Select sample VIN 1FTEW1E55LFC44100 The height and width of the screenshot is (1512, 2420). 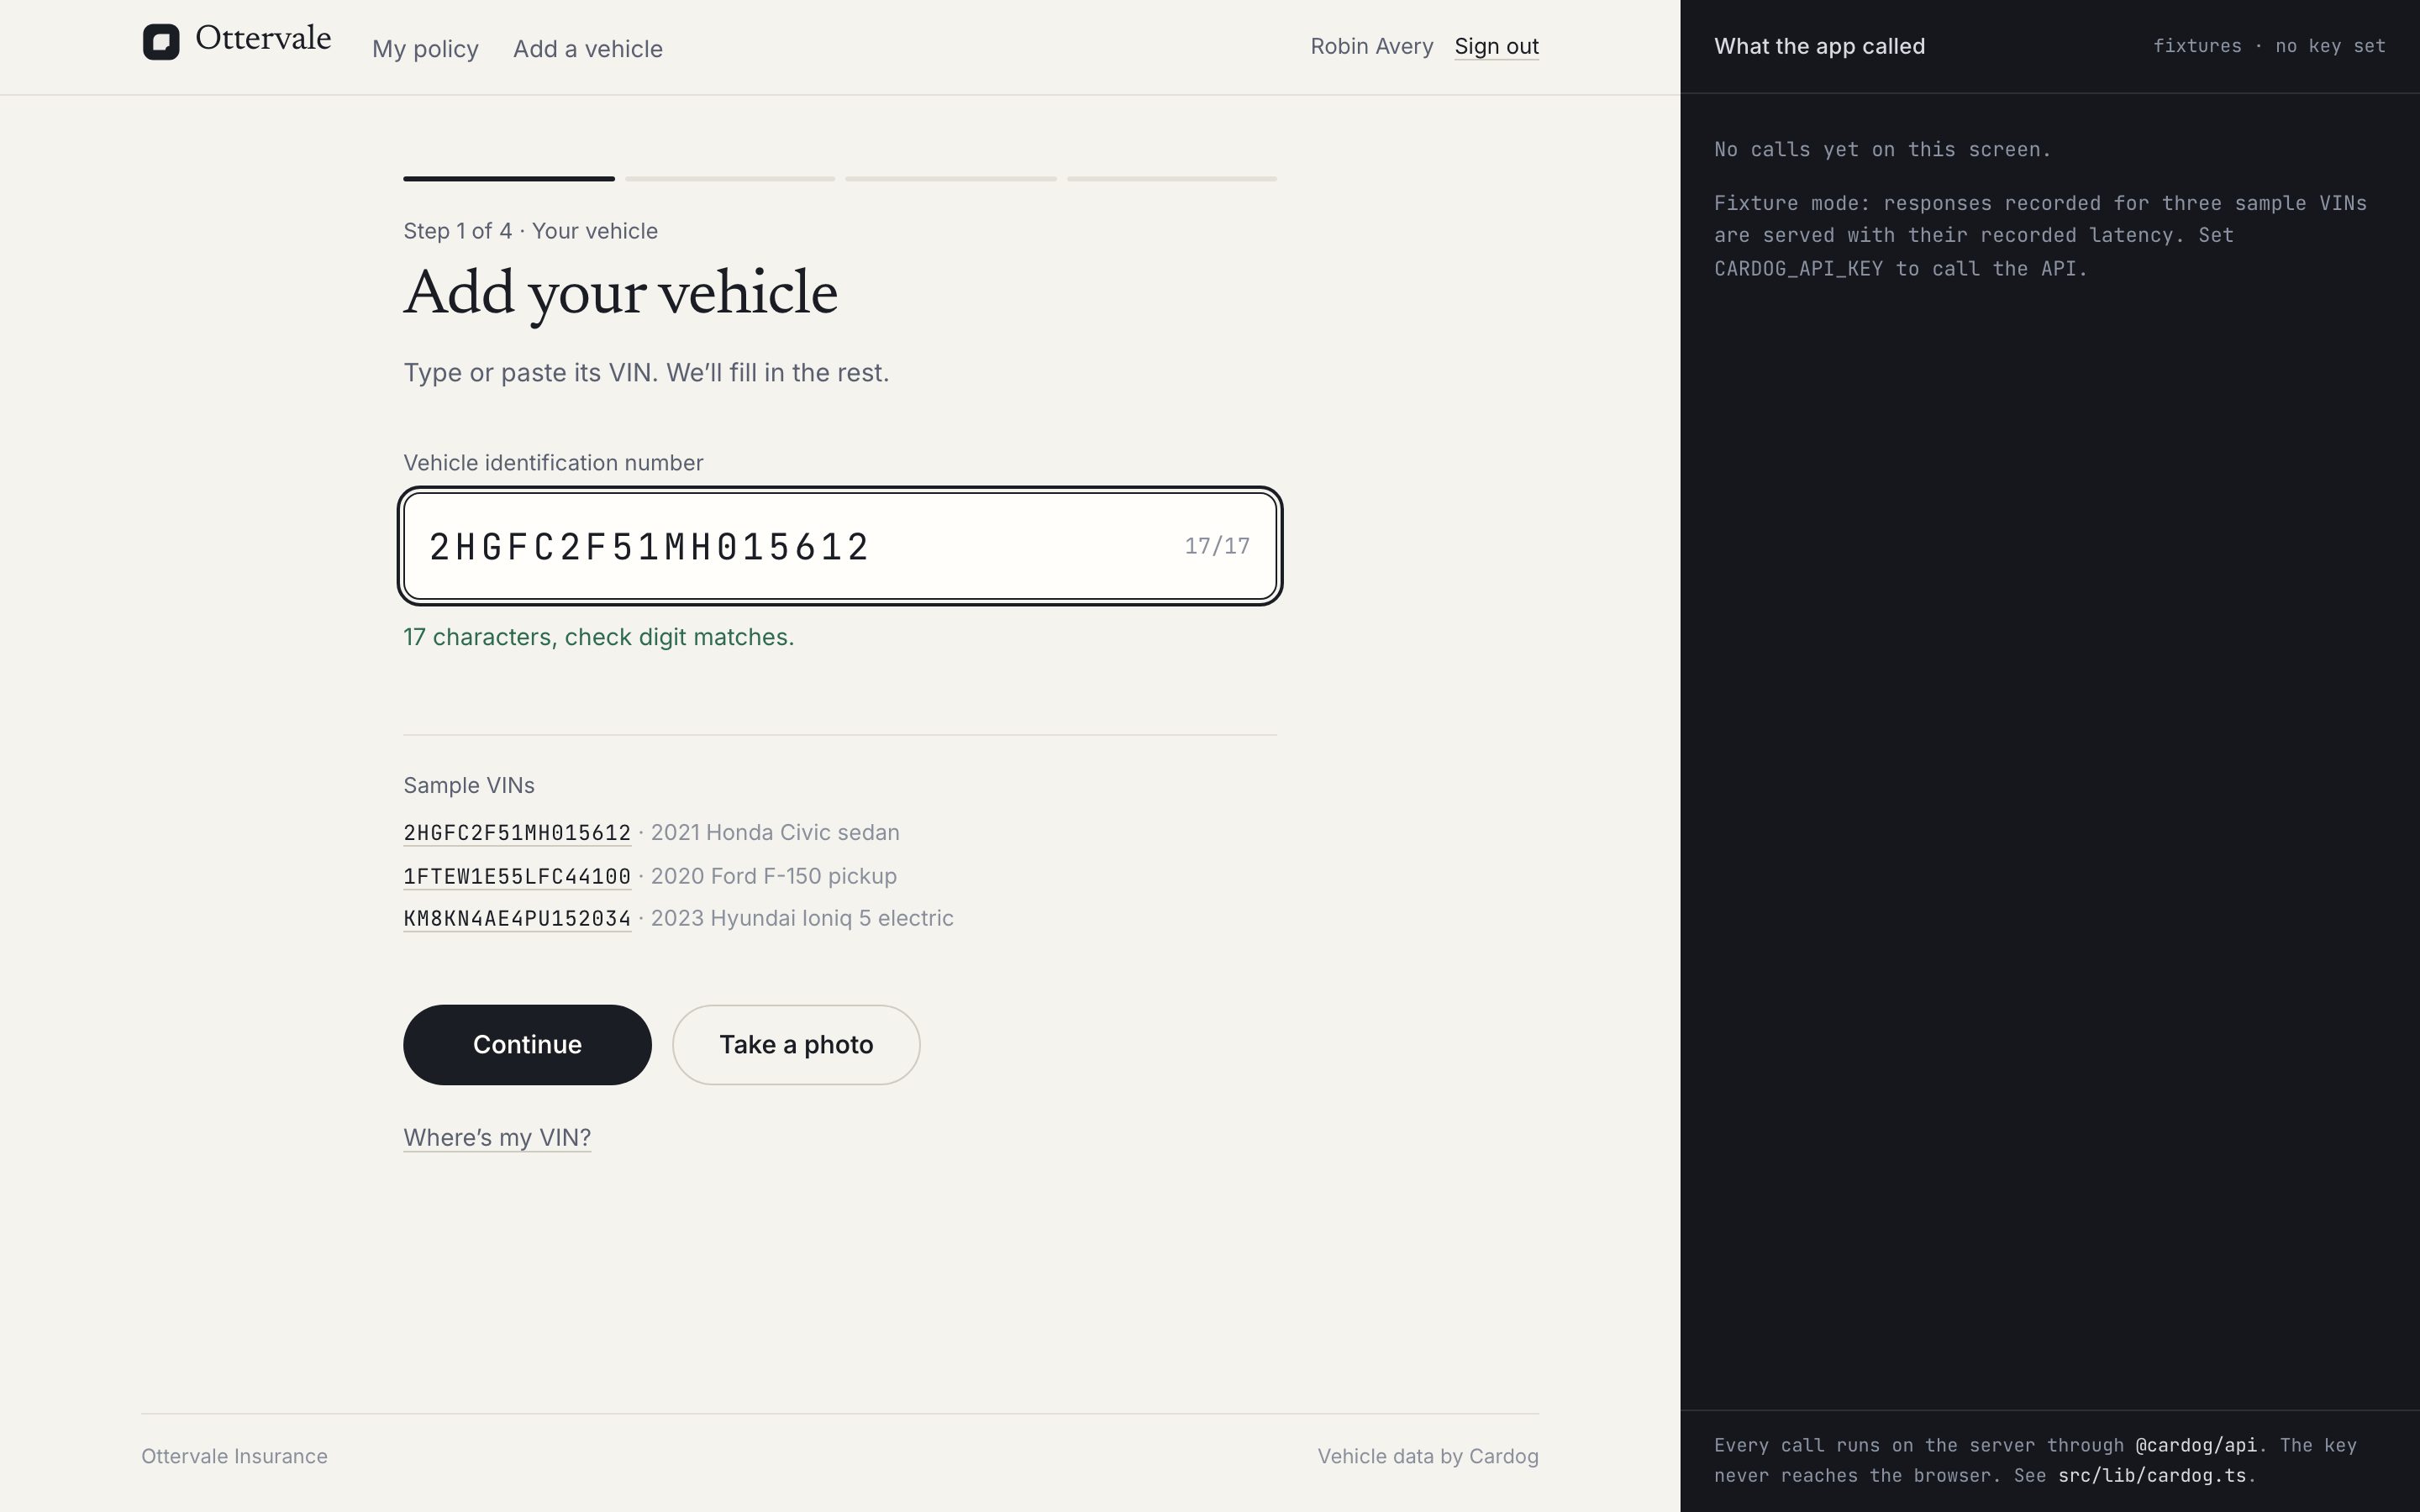coord(517,876)
